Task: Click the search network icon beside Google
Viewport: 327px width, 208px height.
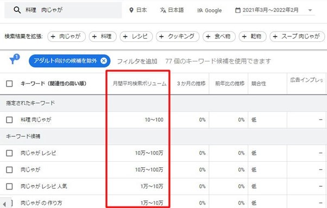Action: pyautogui.click(x=200, y=10)
